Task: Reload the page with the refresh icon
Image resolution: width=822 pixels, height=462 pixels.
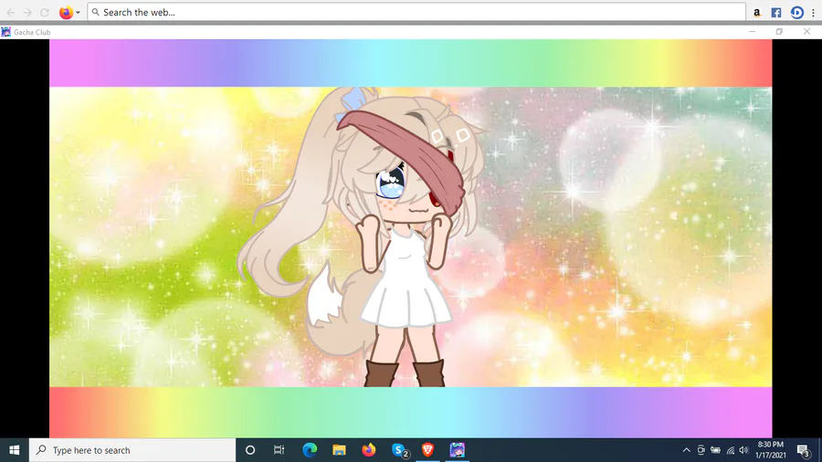Action: (45, 12)
